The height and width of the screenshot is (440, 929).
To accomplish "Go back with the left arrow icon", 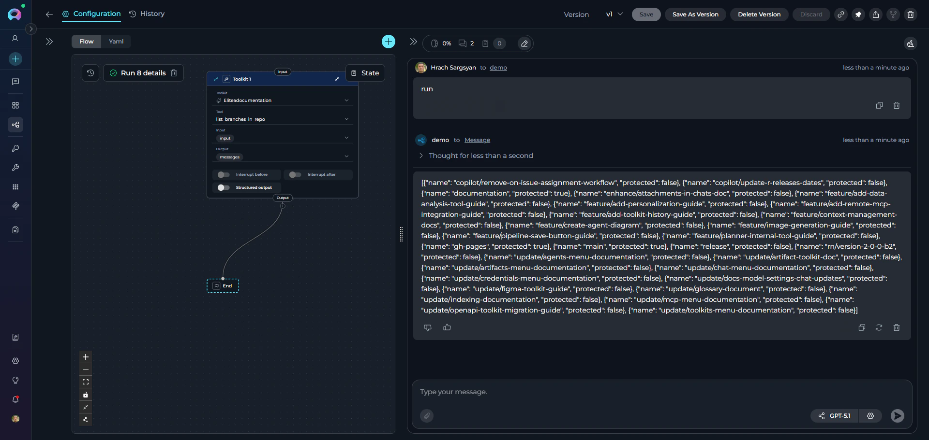I will pyautogui.click(x=49, y=14).
